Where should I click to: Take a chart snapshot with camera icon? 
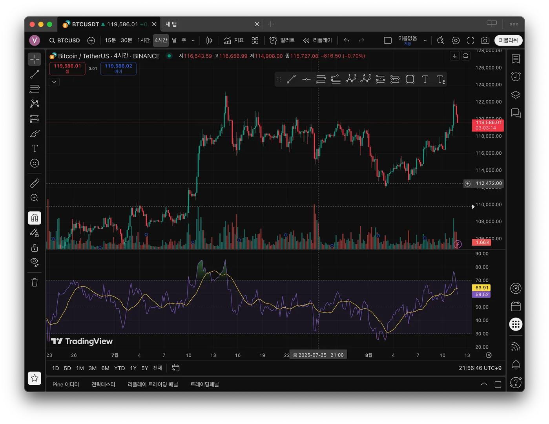(x=485, y=40)
